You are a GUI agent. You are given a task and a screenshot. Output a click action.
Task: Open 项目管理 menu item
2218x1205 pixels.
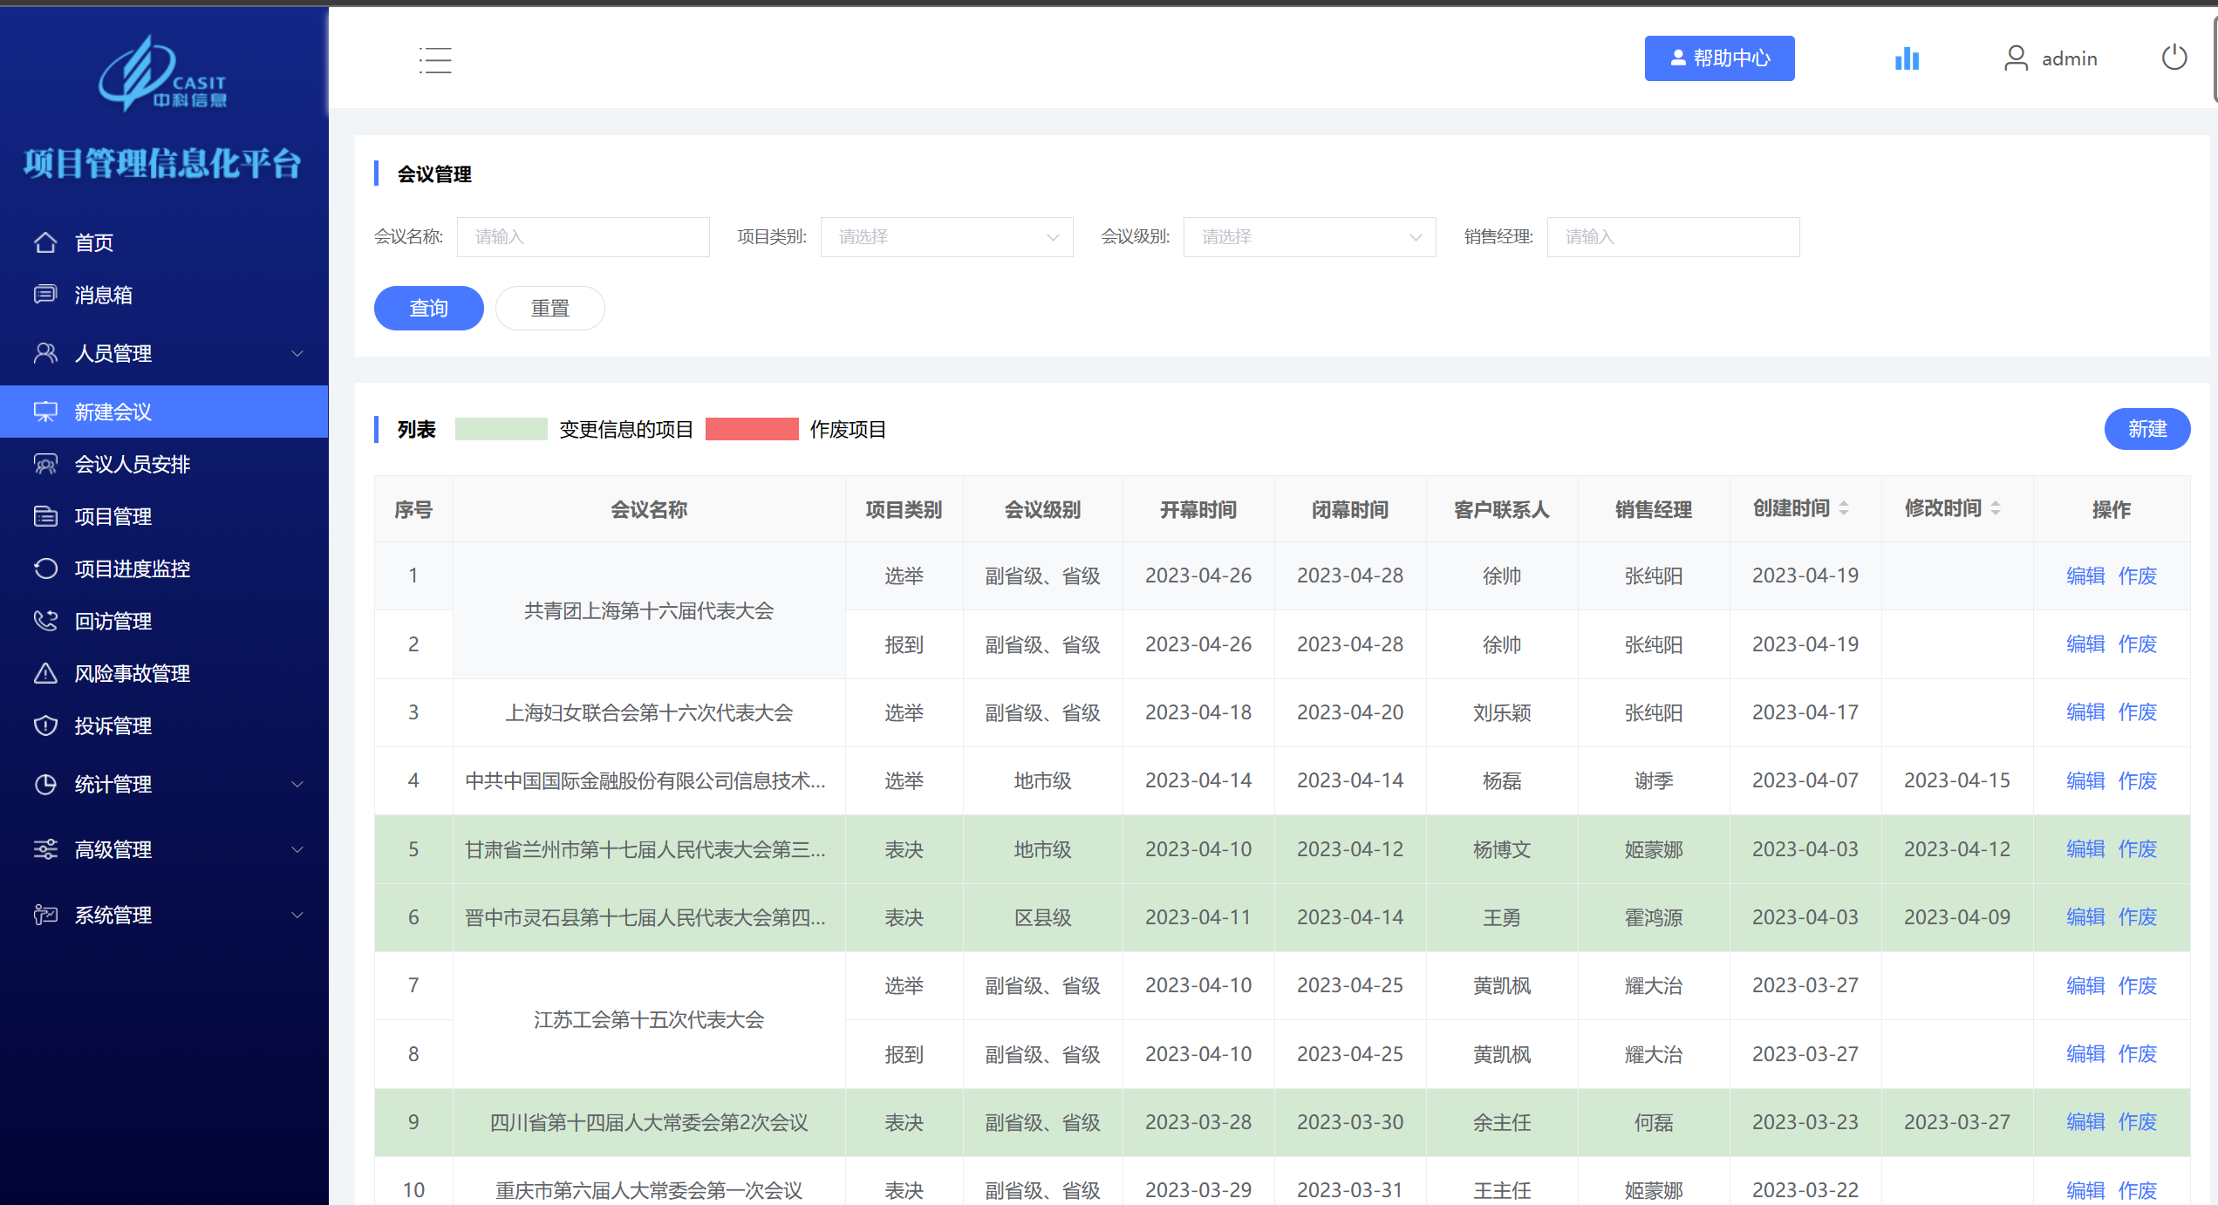coord(164,516)
